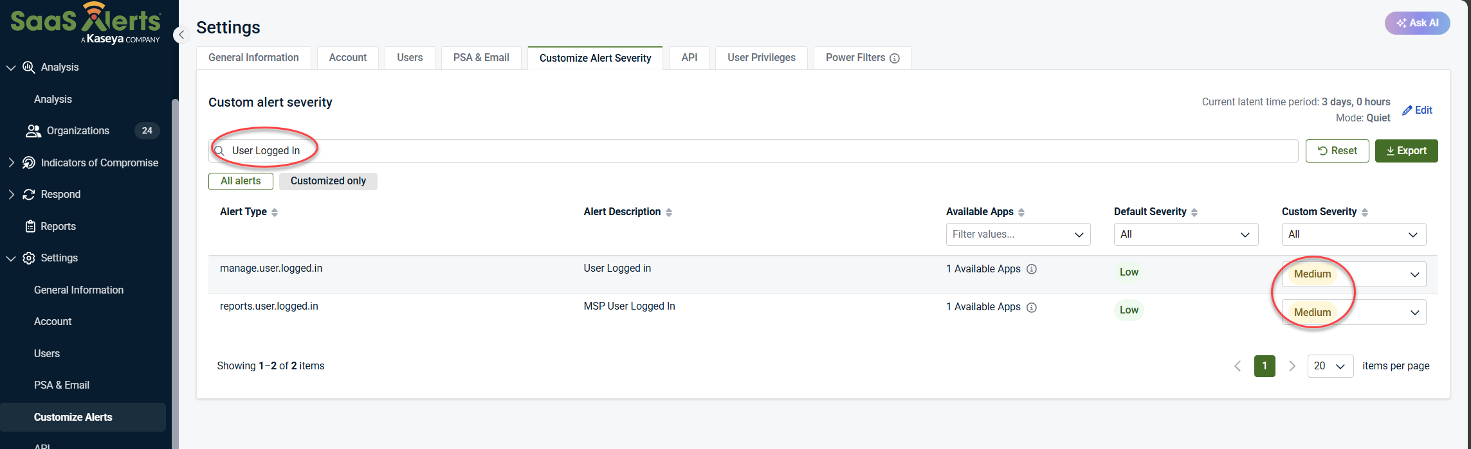Click the Power Filters info icon
1471x449 pixels.
click(x=894, y=58)
